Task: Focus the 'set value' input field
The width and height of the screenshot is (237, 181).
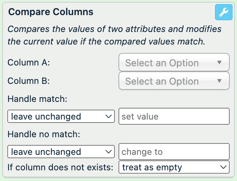Action: pyautogui.click(x=174, y=117)
